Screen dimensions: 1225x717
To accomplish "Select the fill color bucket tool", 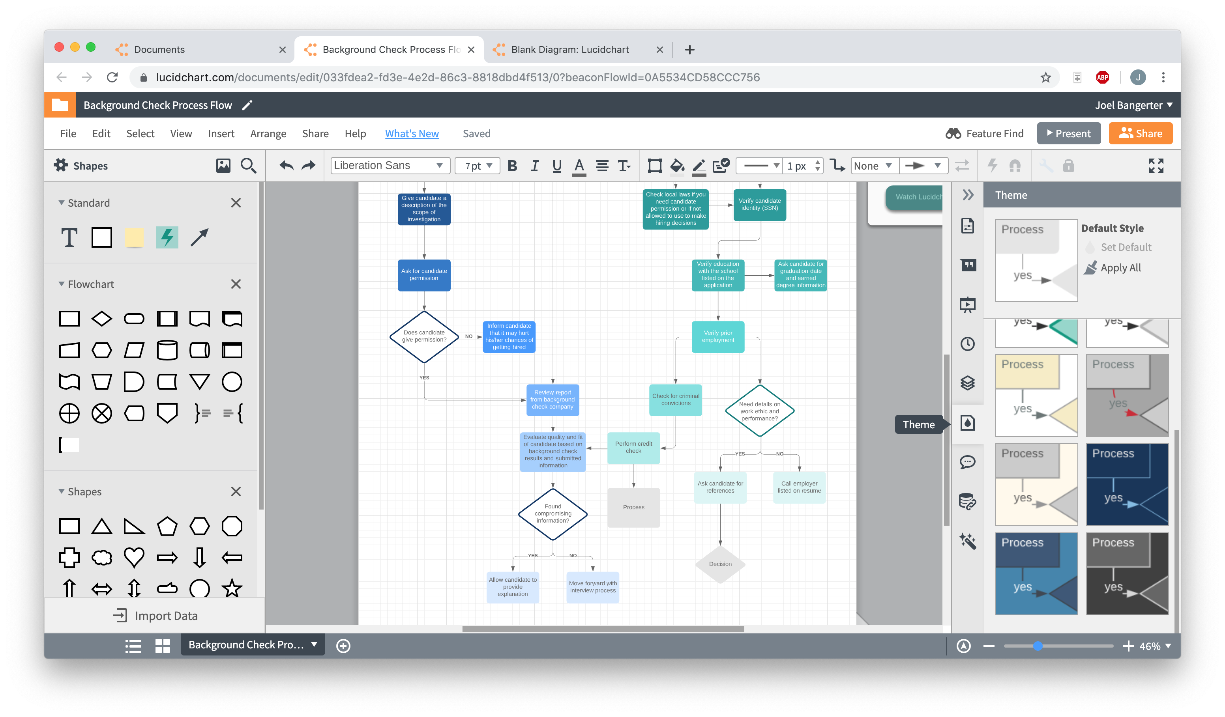I will 678,166.
